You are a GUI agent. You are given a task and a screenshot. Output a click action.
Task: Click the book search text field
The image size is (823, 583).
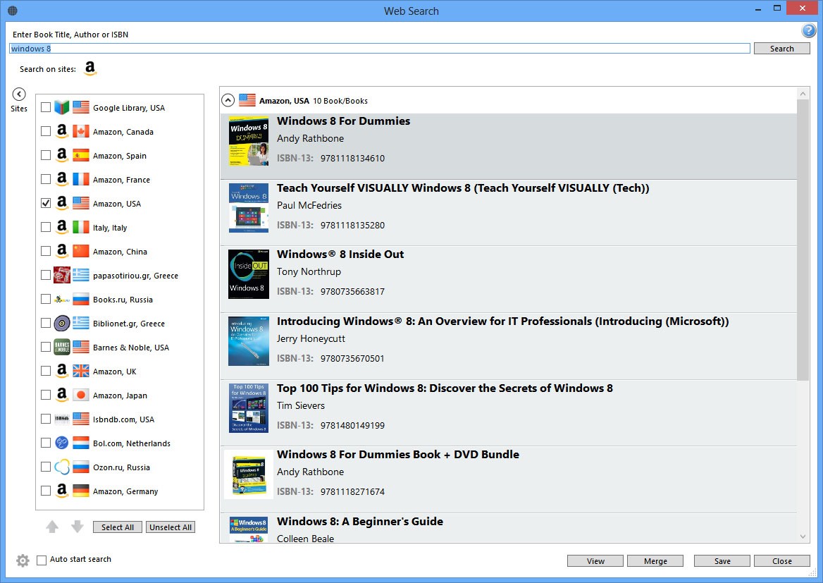click(x=379, y=49)
